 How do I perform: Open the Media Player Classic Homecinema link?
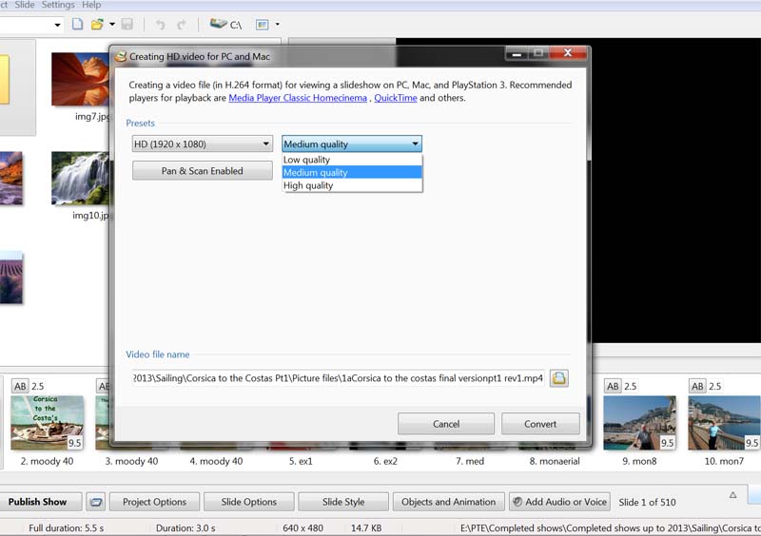[x=298, y=98]
